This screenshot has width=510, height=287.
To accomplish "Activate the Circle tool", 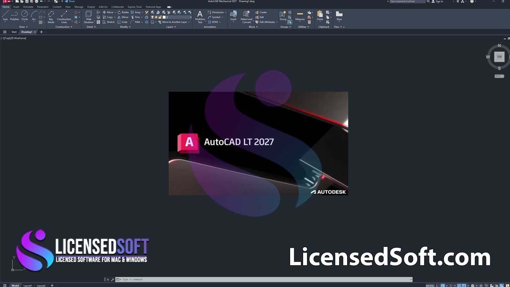I will (24, 15).
